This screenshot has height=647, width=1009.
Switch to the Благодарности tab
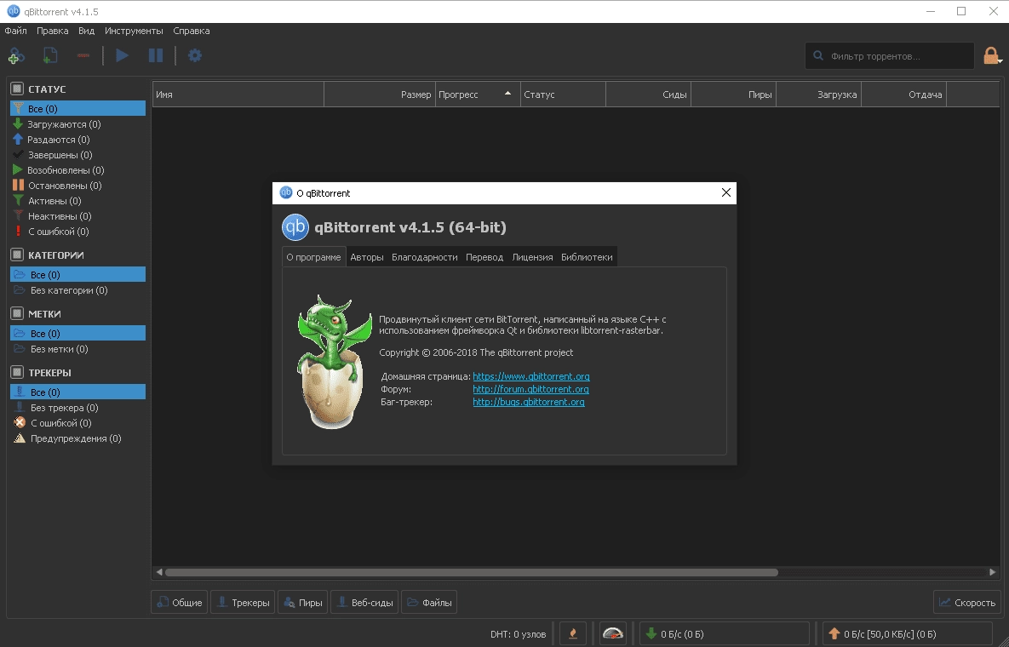(425, 257)
